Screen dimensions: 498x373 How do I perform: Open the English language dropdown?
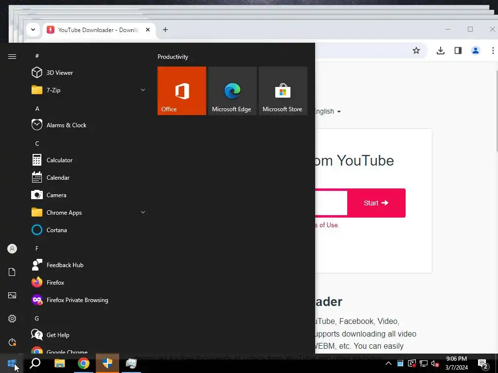(328, 111)
